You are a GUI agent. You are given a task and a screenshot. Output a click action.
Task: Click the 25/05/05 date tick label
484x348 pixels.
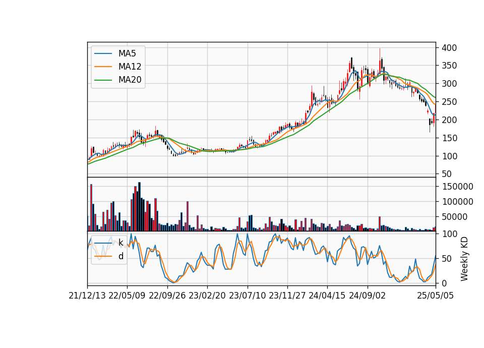coord(435,296)
